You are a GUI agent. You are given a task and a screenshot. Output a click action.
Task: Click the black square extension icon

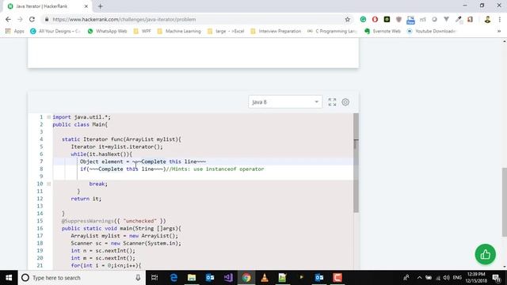387,19
